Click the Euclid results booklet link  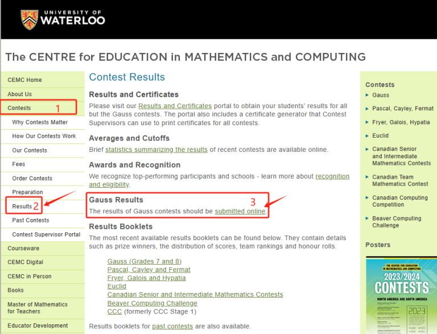click(x=117, y=286)
